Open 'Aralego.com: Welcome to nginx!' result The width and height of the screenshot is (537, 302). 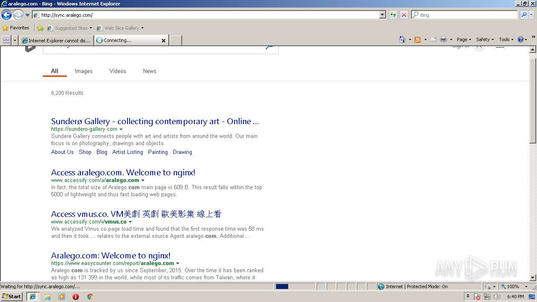click(x=111, y=255)
